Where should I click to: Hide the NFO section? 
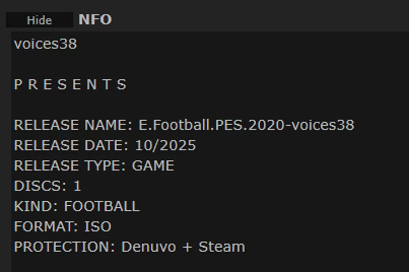click(x=39, y=20)
